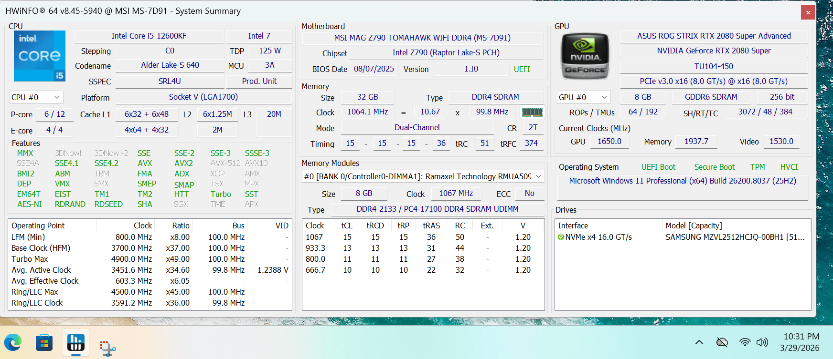
Task: Click the Operating Point column header
Action: [x=53, y=226]
